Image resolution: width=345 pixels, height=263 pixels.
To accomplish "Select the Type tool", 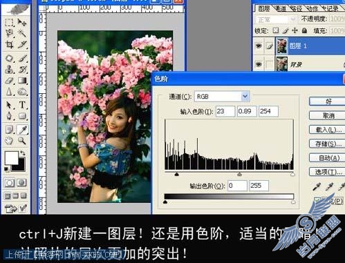I will pos(22,105).
